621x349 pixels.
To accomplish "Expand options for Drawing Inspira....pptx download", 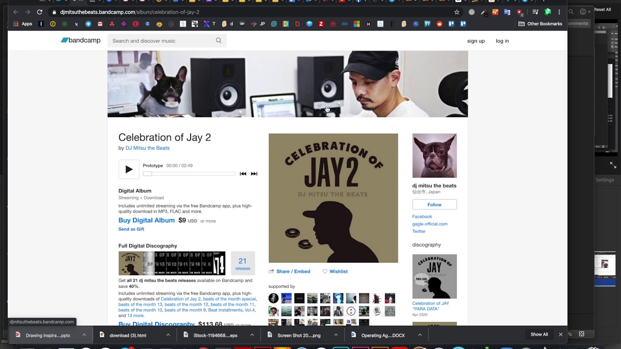I will tap(84, 335).
